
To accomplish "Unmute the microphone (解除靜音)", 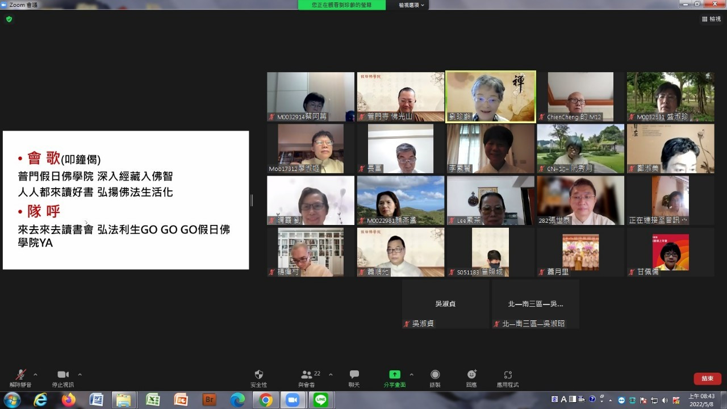I will coord(20,375).
